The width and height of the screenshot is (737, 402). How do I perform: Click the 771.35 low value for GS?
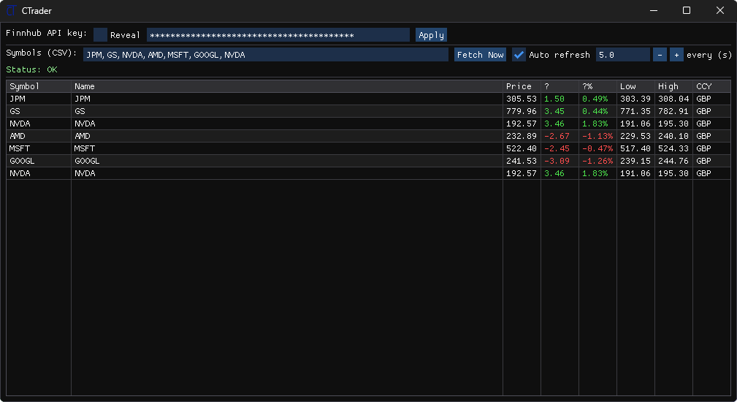click(635, 111)
